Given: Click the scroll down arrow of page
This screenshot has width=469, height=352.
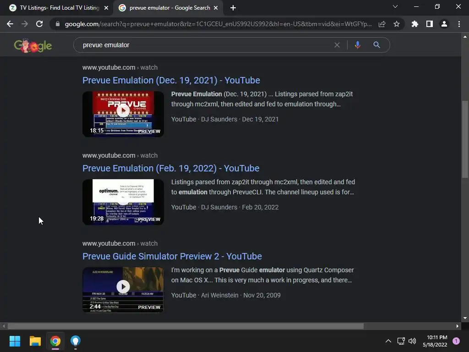Looking at the screenshot, I should pyautogui.click(x=465, y=318).
